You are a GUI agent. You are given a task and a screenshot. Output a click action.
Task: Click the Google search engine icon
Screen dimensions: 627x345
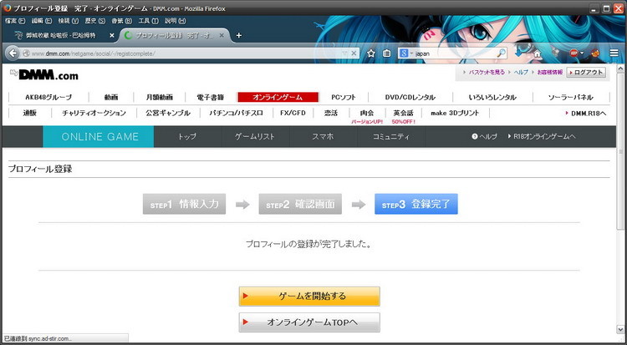(x=404, y=53)
